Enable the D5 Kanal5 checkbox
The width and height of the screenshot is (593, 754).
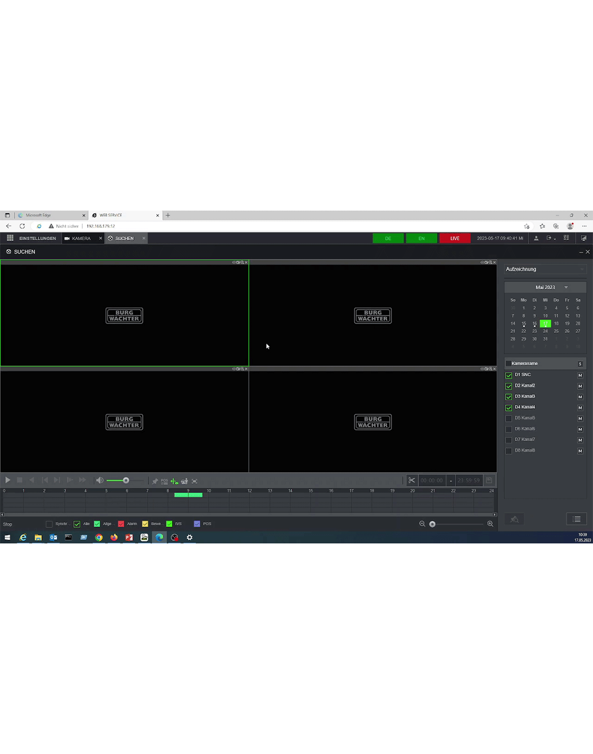click(508, 418)
